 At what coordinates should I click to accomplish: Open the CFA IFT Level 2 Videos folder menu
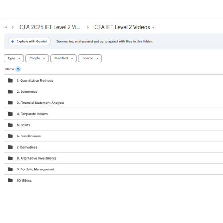pyautogui.click(x=124, y=27)
